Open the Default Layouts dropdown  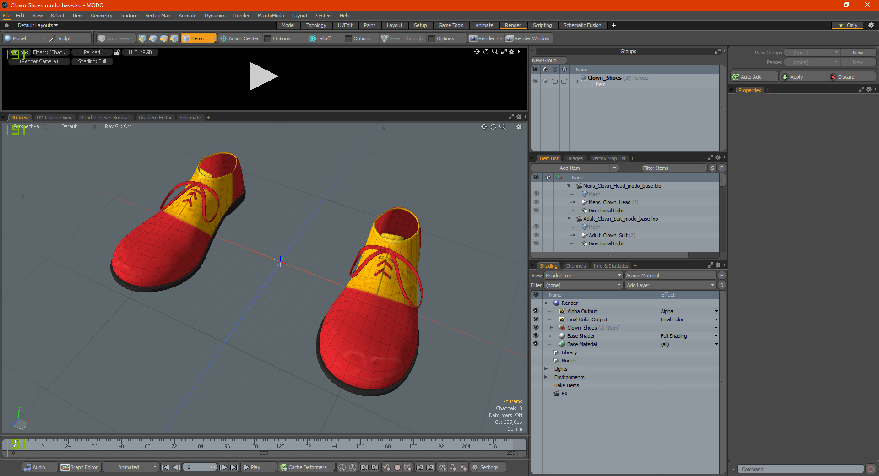[38, 25]
